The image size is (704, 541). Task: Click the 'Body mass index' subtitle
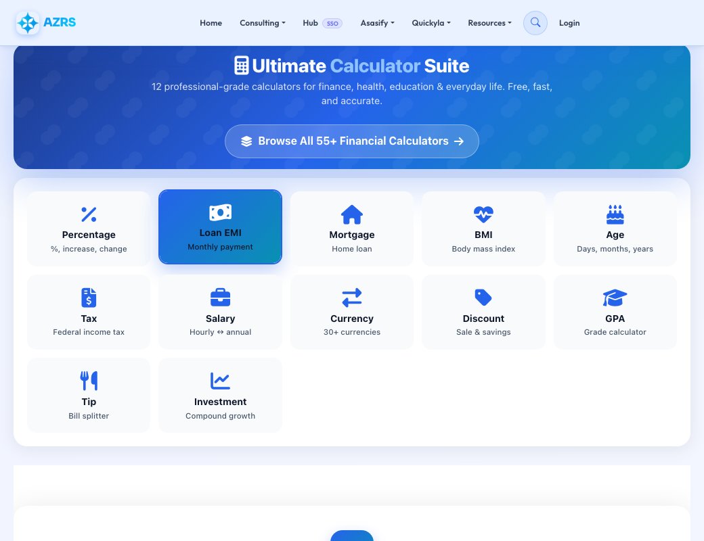(x=483, y=249)
